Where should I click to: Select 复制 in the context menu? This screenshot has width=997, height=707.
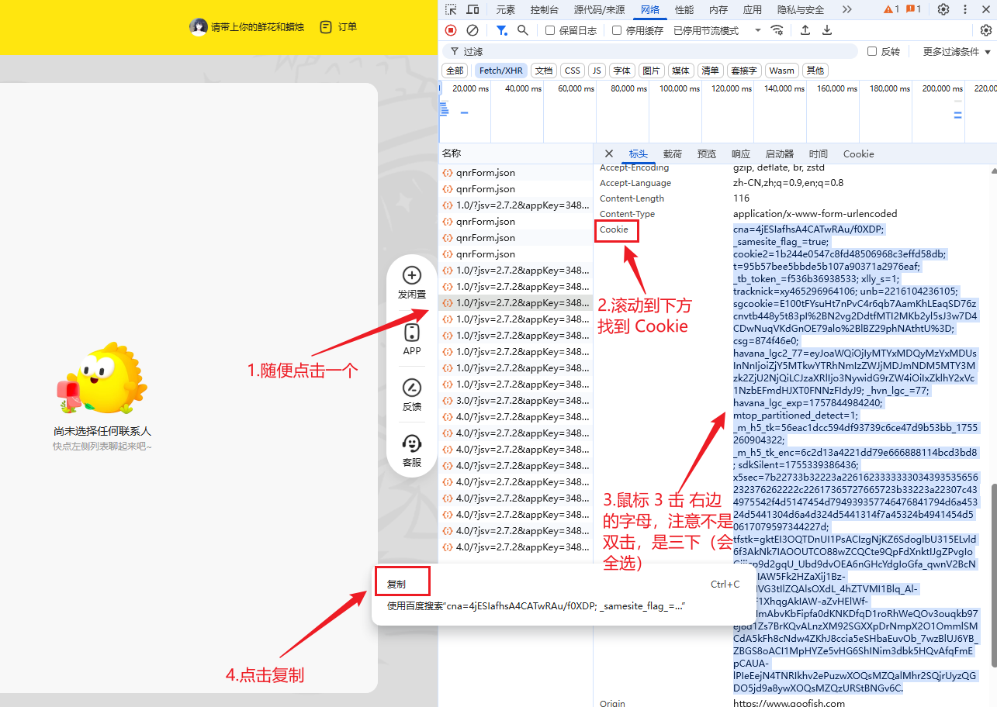coord(396,584)
